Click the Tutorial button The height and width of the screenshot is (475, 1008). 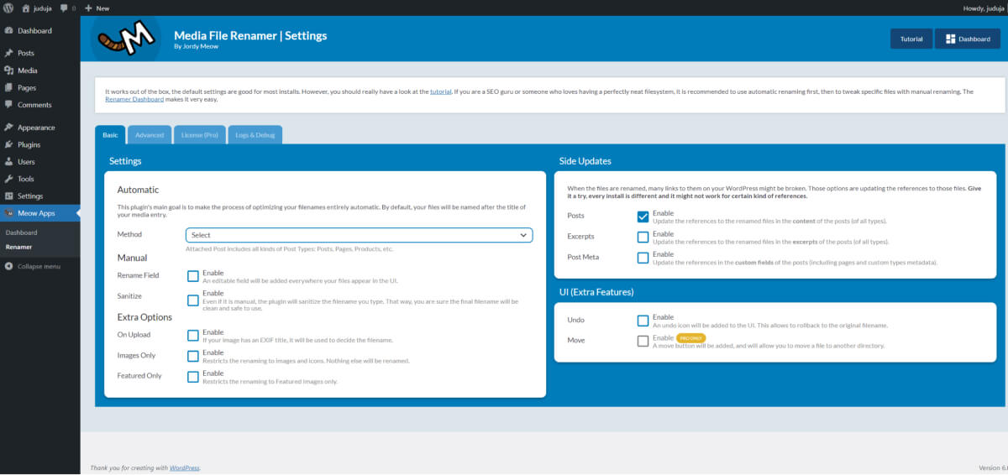click(911, 39)
